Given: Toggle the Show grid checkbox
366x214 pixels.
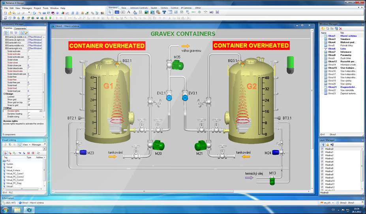Looking at the screenshot, I should tap(29, 99).
